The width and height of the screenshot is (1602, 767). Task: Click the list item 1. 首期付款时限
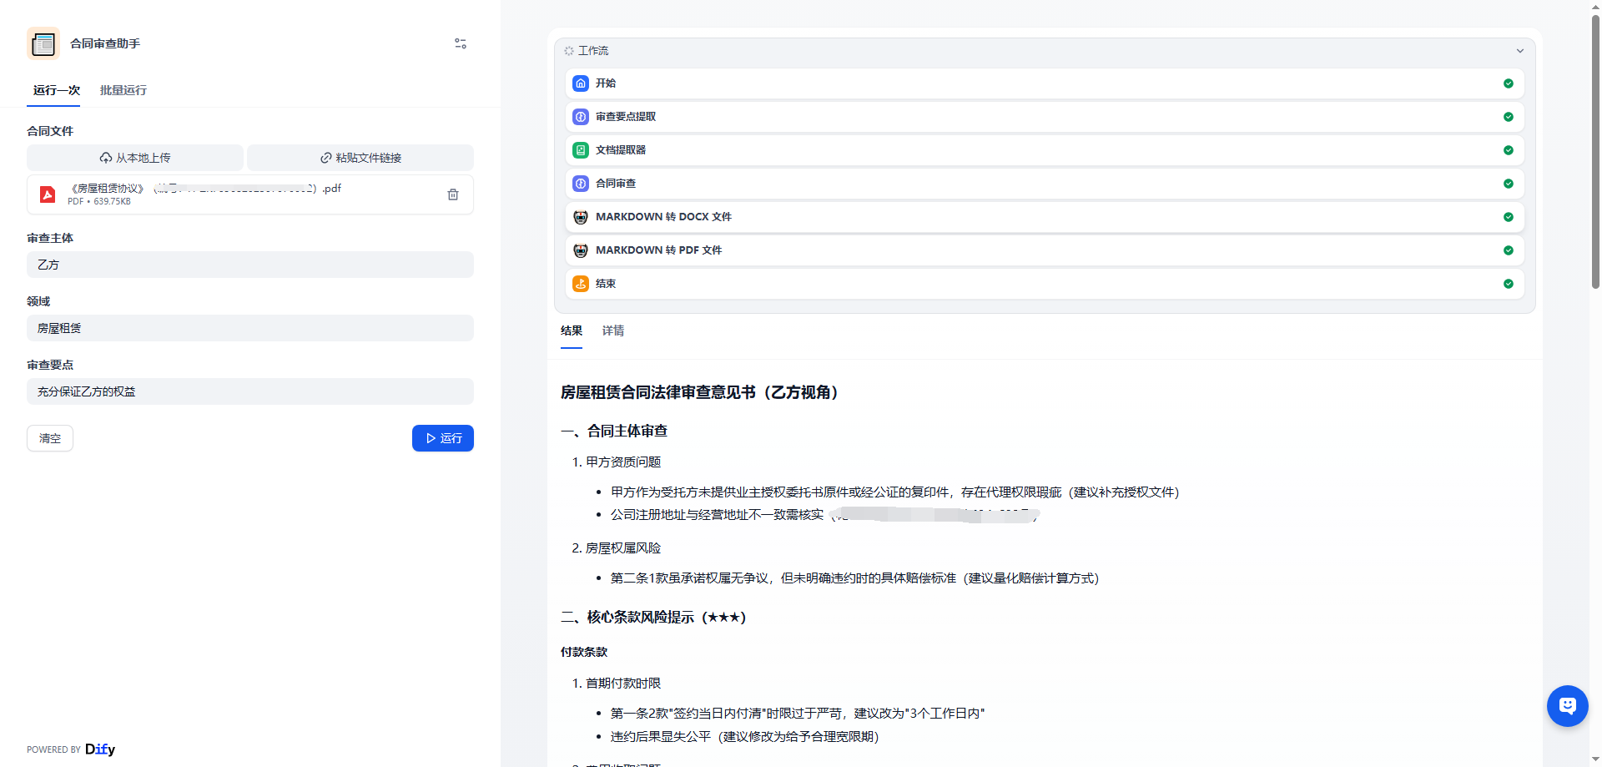[x=617, y=684]
